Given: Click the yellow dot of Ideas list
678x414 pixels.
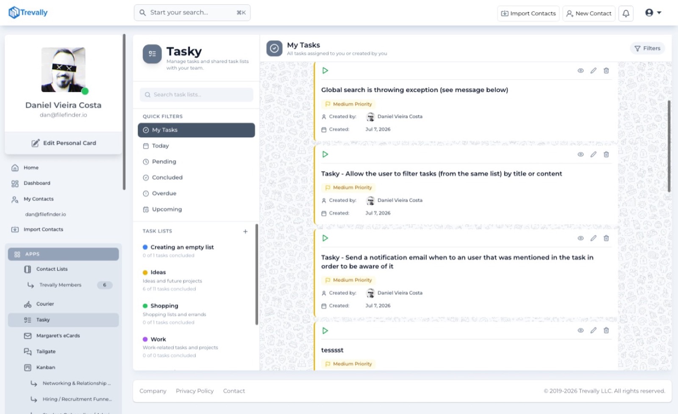Looking at the screenshot, I should pos(145,272).
